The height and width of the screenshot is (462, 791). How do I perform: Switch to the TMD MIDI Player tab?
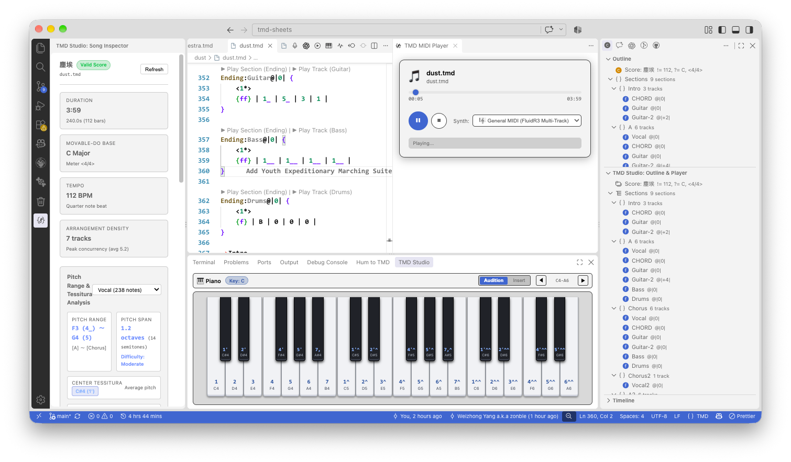click(426, 46)
